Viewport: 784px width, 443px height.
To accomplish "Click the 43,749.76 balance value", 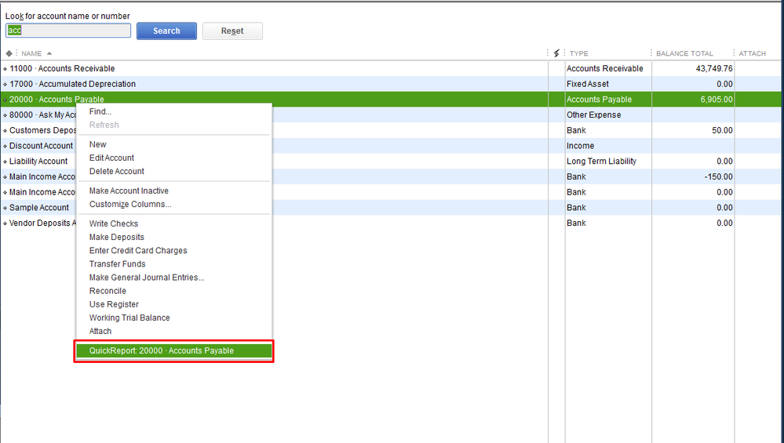I will coord(714,68).
